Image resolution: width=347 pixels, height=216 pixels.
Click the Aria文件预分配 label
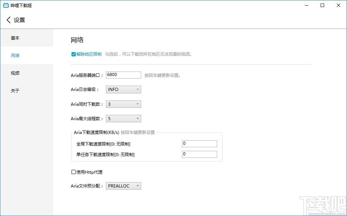[x=87, y=186]
